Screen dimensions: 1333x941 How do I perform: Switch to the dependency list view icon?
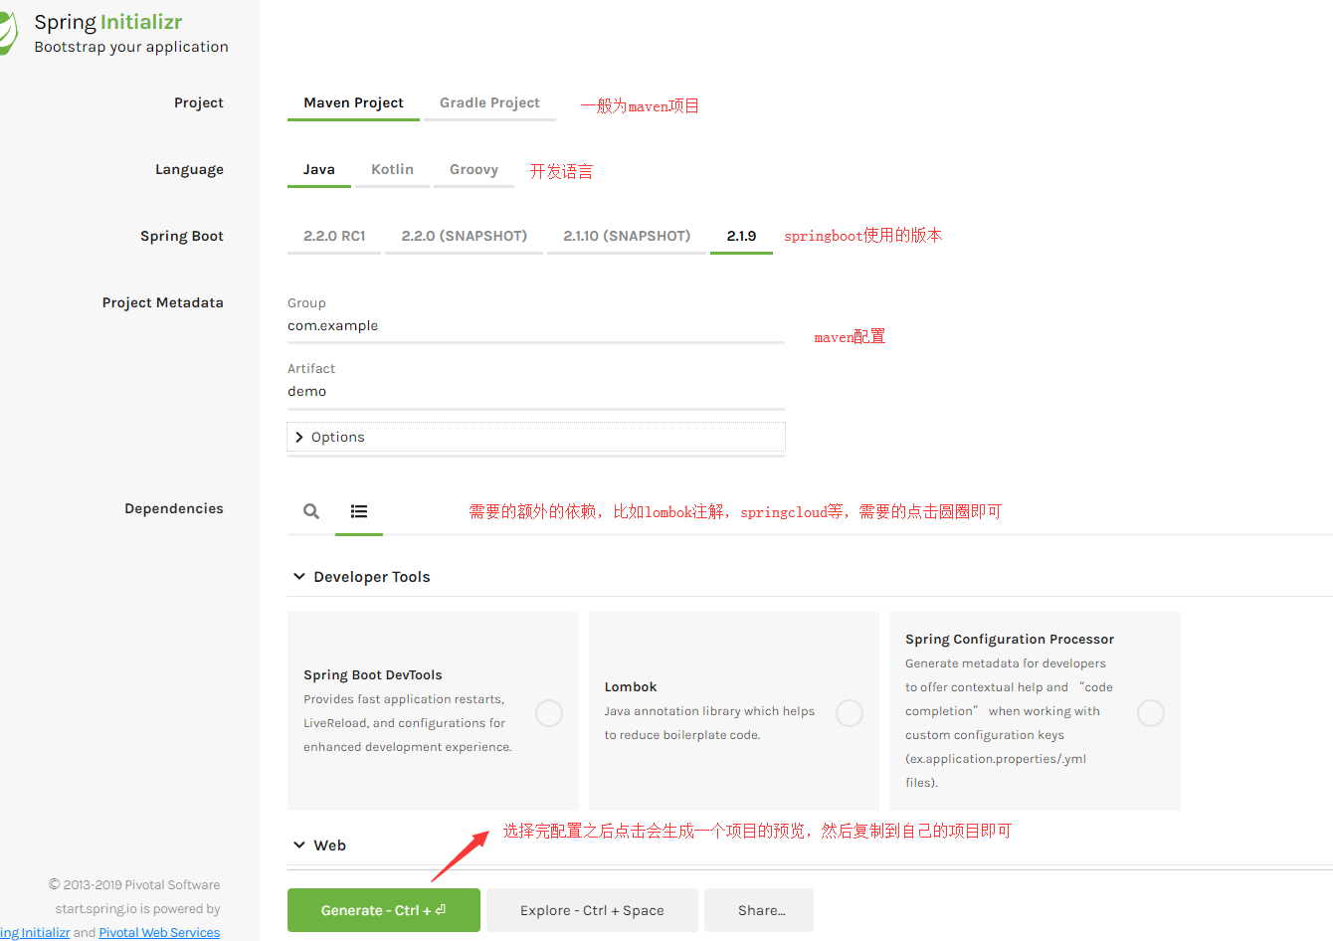(359, 511)
